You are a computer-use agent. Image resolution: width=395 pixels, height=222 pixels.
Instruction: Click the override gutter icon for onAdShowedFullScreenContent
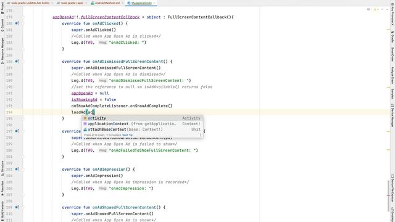coord(17,207)
